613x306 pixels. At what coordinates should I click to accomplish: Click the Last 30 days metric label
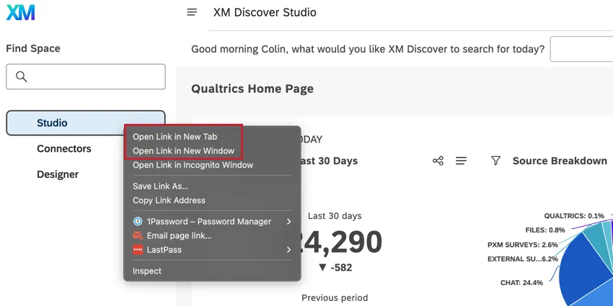point(335,216)
